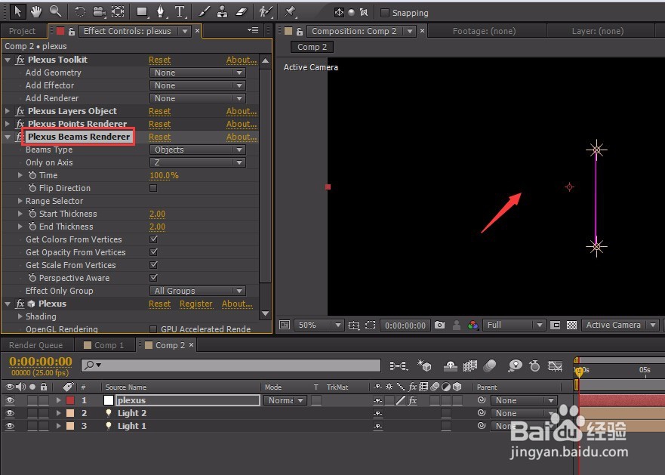Select the Type text tool
This screenshot has width=665, height=475.
(x=180, y=12)
